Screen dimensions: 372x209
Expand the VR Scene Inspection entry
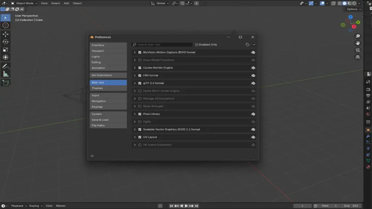coord(135,145)
